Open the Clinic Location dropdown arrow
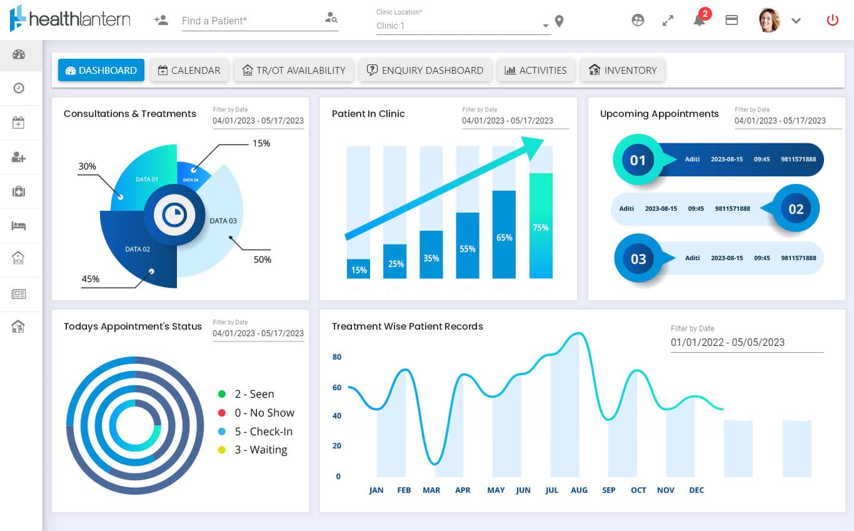The image size is (854, 531). (546, 26)
